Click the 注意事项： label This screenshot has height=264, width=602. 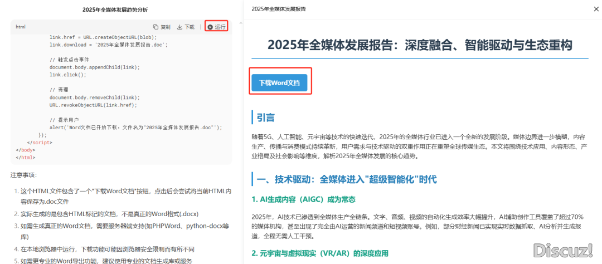click(x=23, y=175)
